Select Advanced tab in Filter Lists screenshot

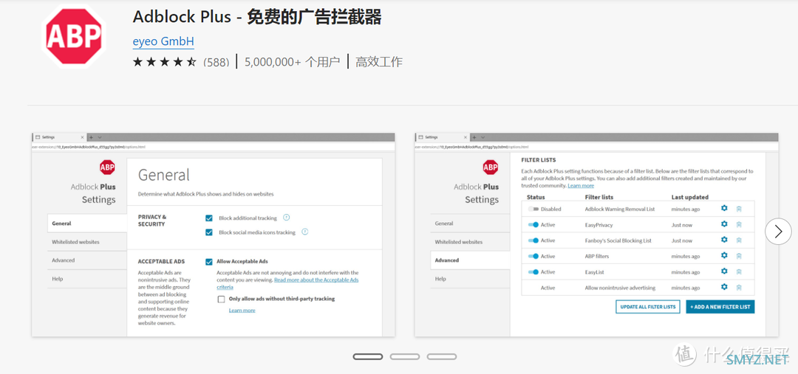tap(470, 260)
